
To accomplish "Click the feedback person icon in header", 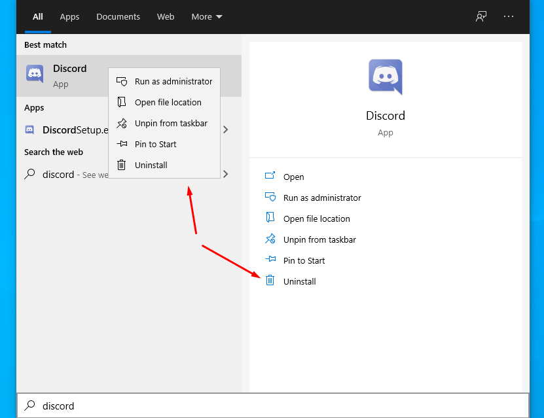I will (481, 16).
